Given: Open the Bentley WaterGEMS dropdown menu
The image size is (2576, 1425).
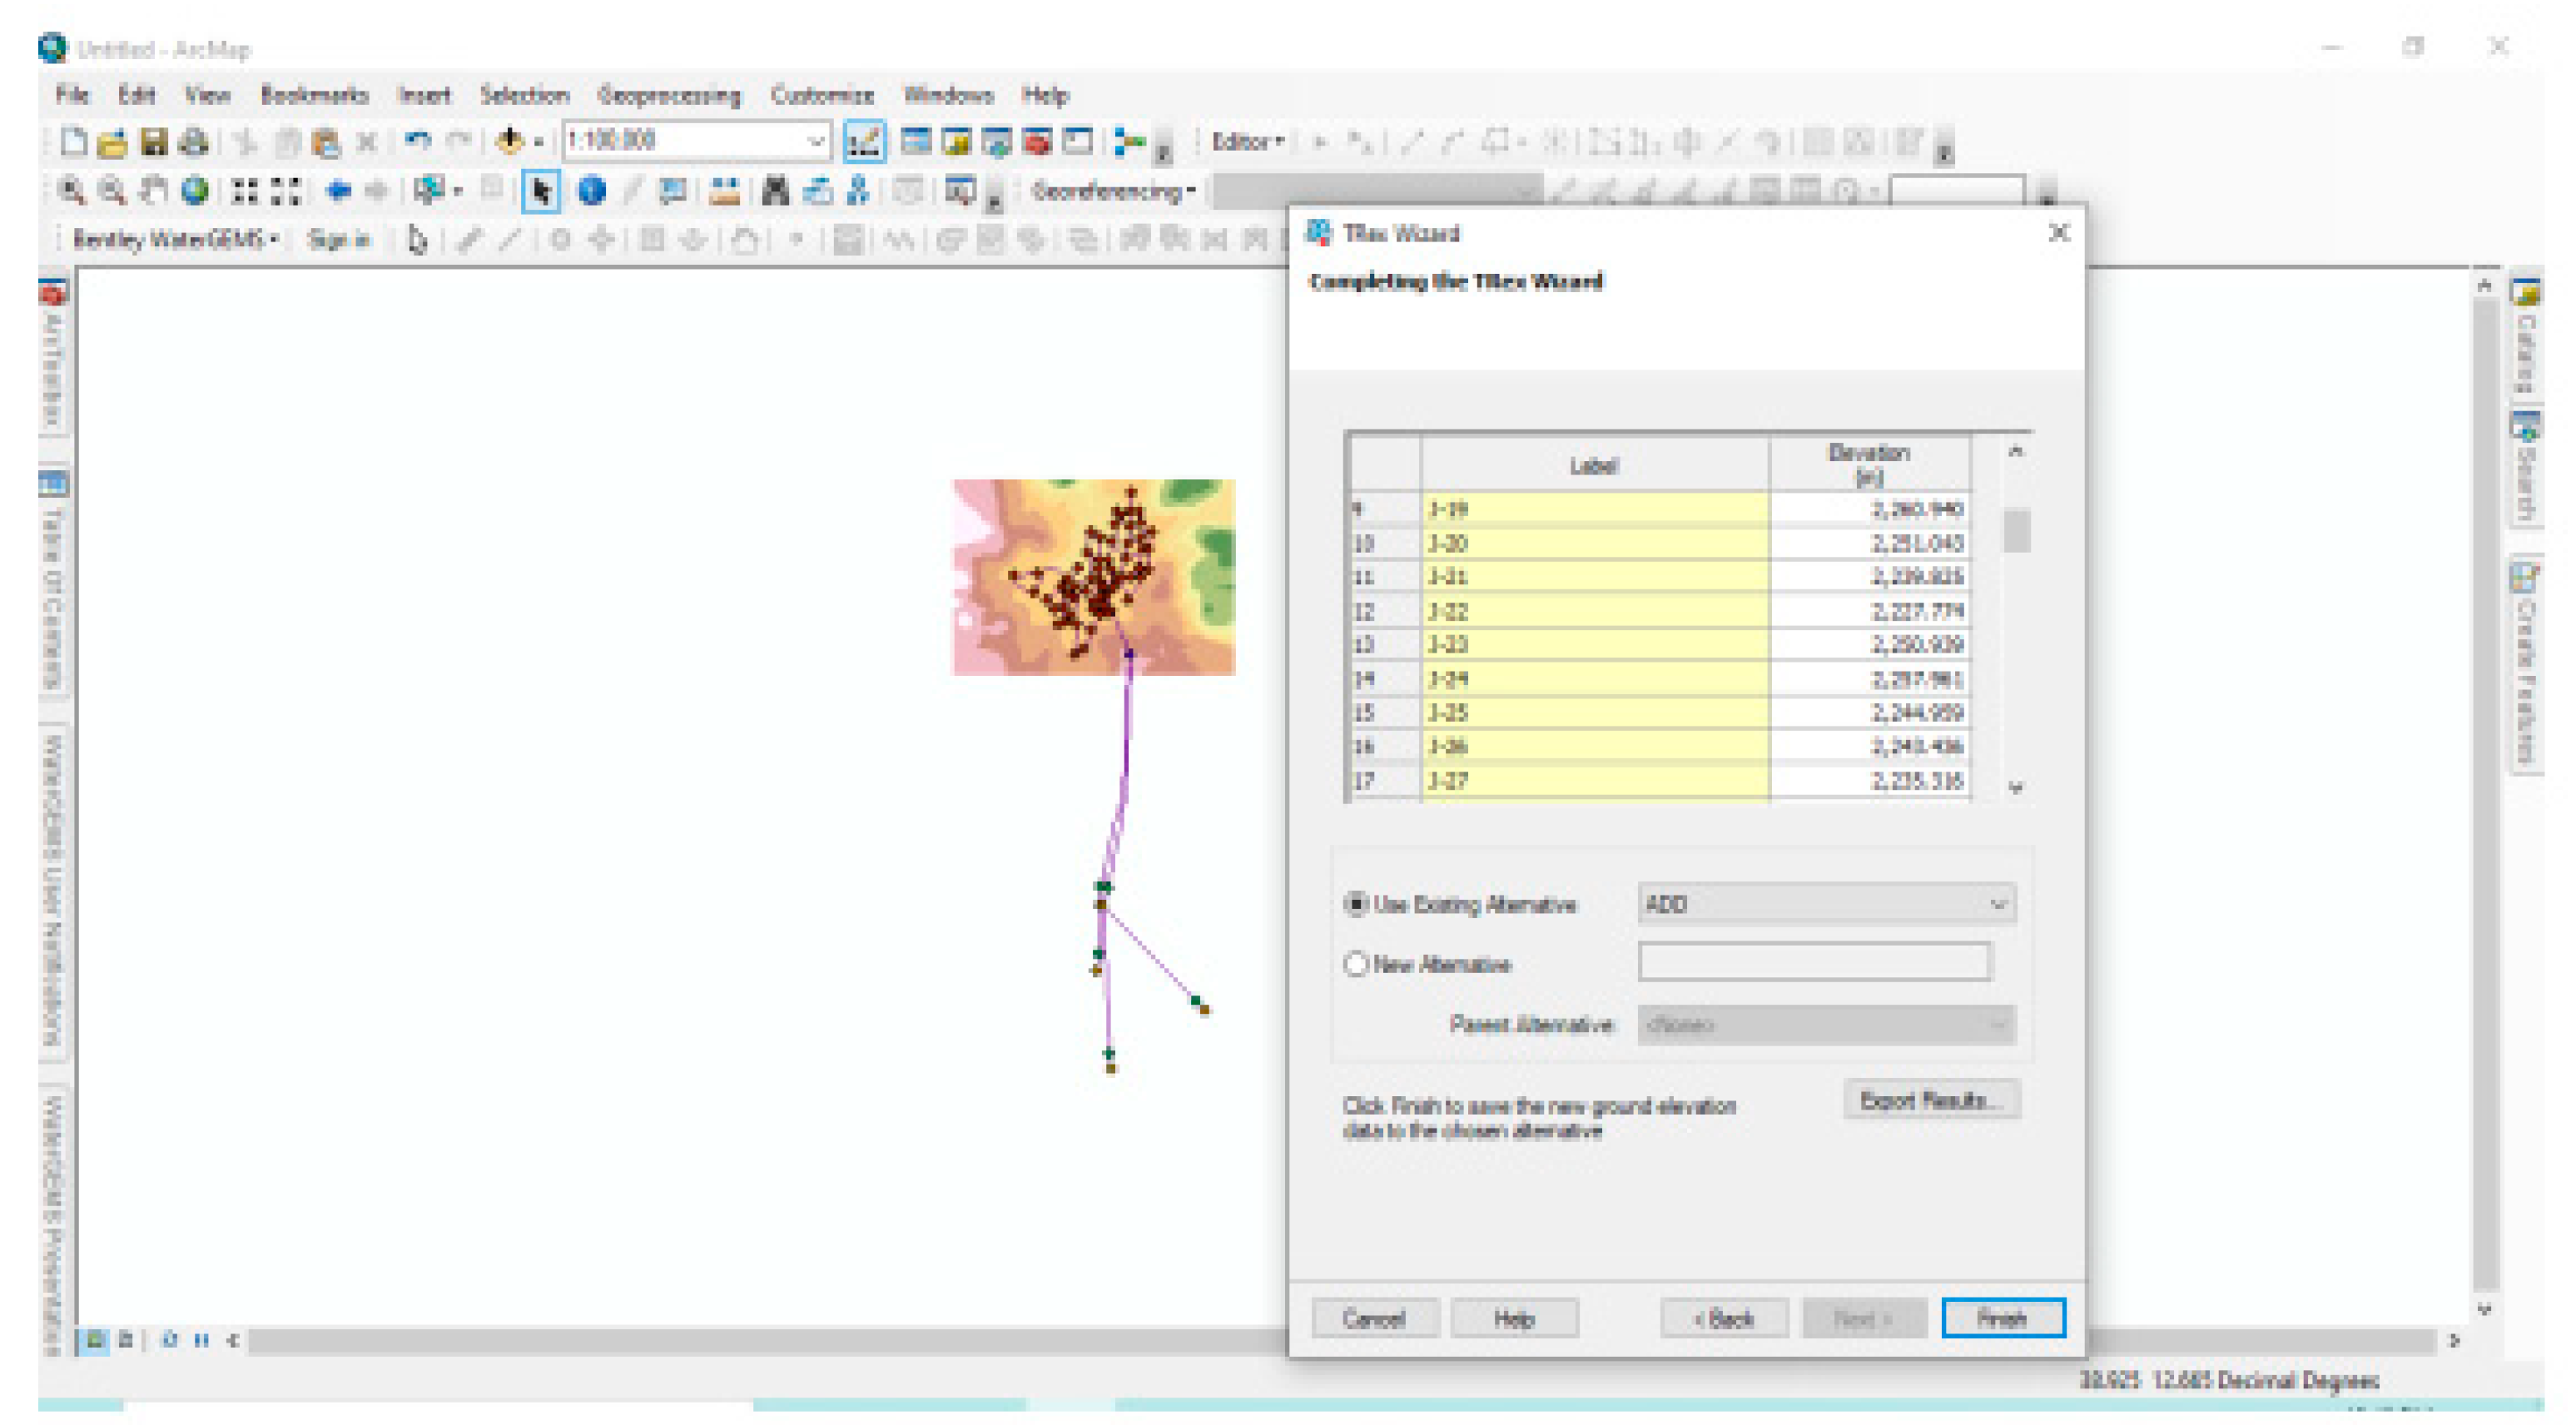Looking at the screenshot, I should tap(174, 239).
